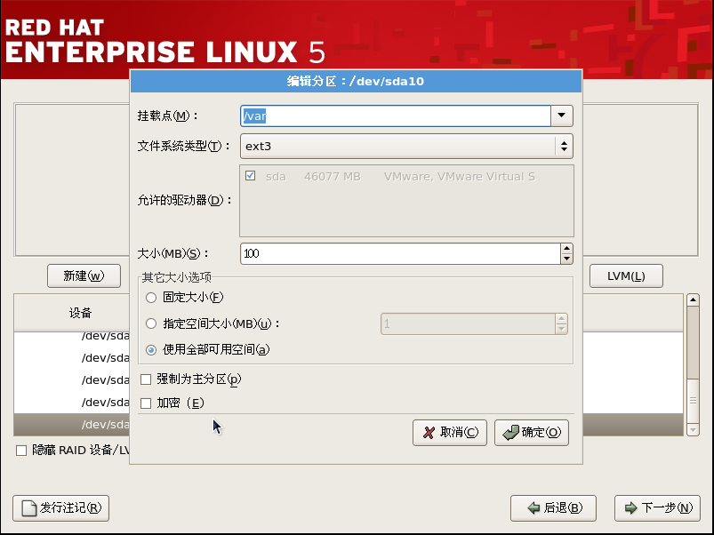Toggle 隐藏 RAID 设备 checkbox
This screenshot has height=535, width=714.
pyautogui.click(x=21, y=451)
